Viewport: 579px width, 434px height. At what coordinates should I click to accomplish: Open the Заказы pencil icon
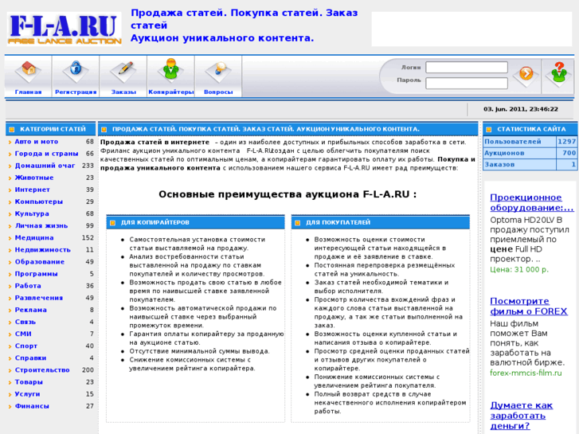click(x=123, y=71)
